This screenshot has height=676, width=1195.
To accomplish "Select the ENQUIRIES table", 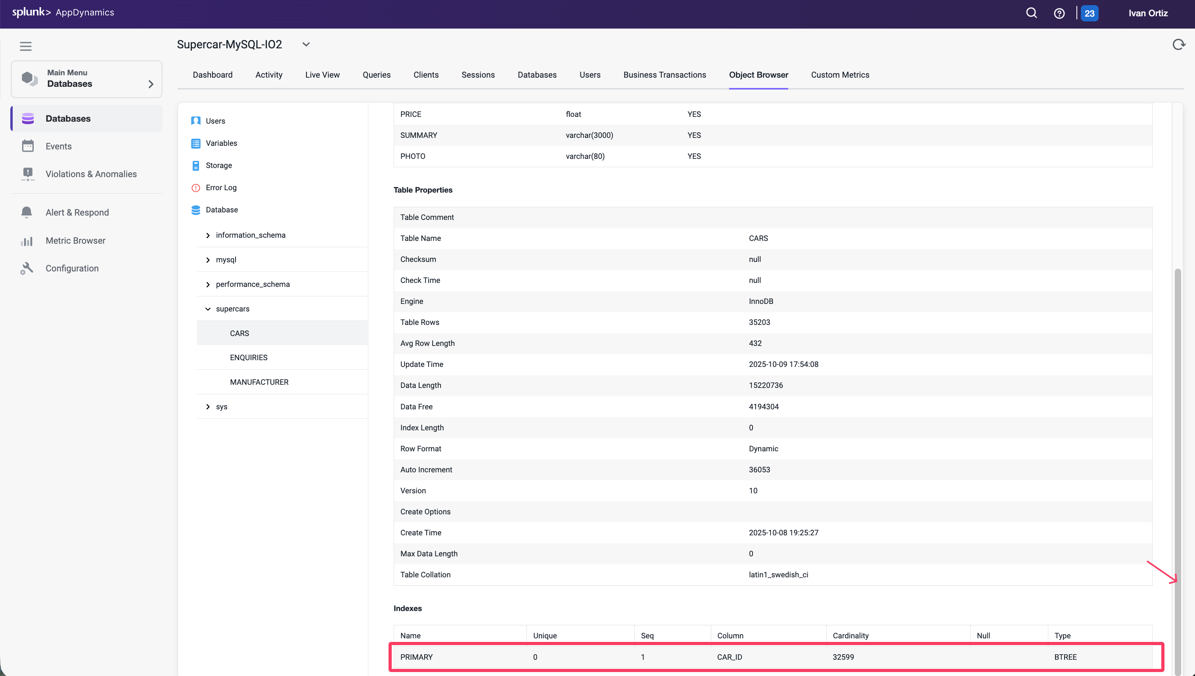I will (x=249, y=357).
